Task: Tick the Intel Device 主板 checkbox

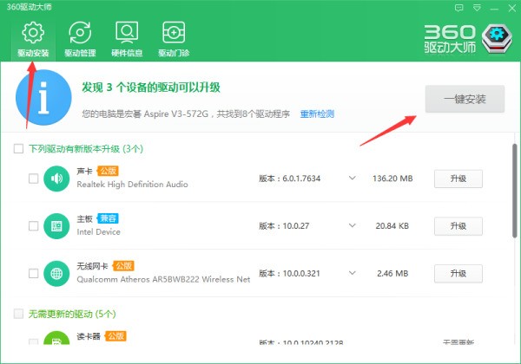Action: (34, 226)
